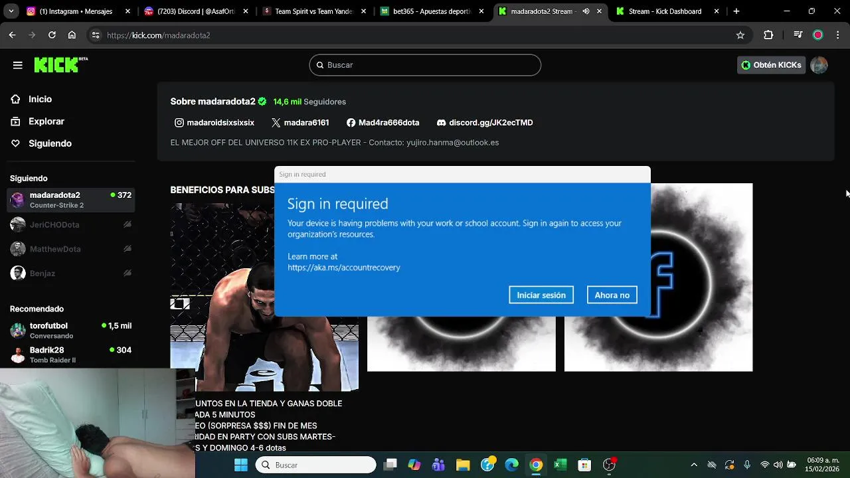Image resolution: width=850 pixels, height=478 pixels.
Task: Open the media control icon in Chrome toolbar
Action: pos(798,35)
